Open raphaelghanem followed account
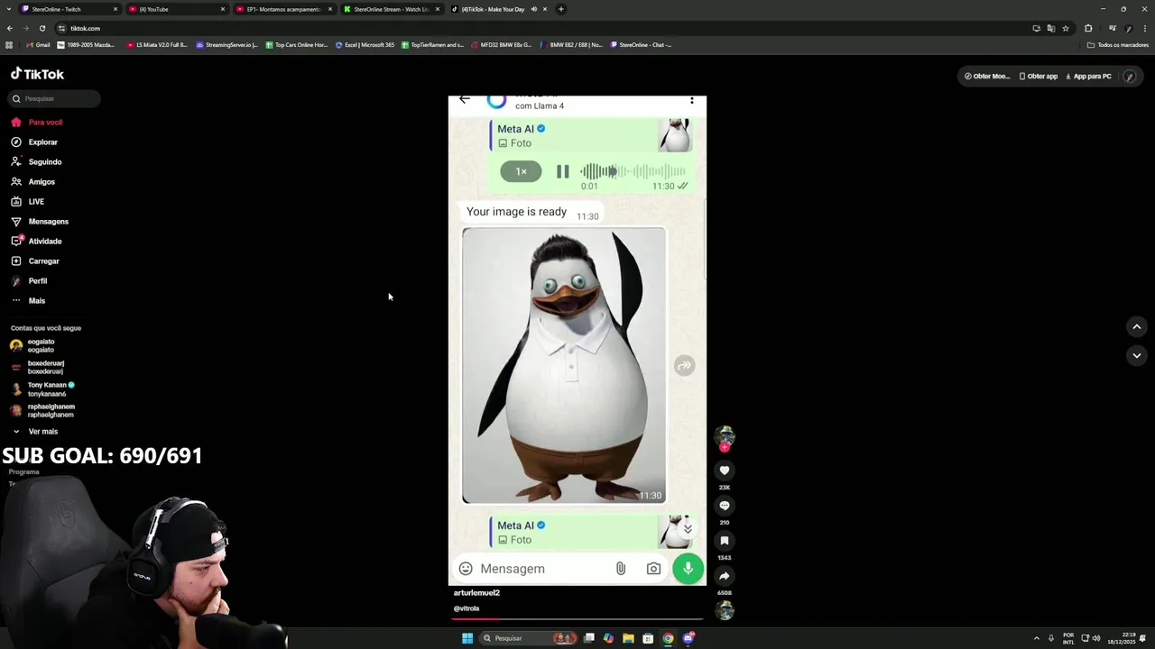This screenshot has height=649, width=1155. 42,410
